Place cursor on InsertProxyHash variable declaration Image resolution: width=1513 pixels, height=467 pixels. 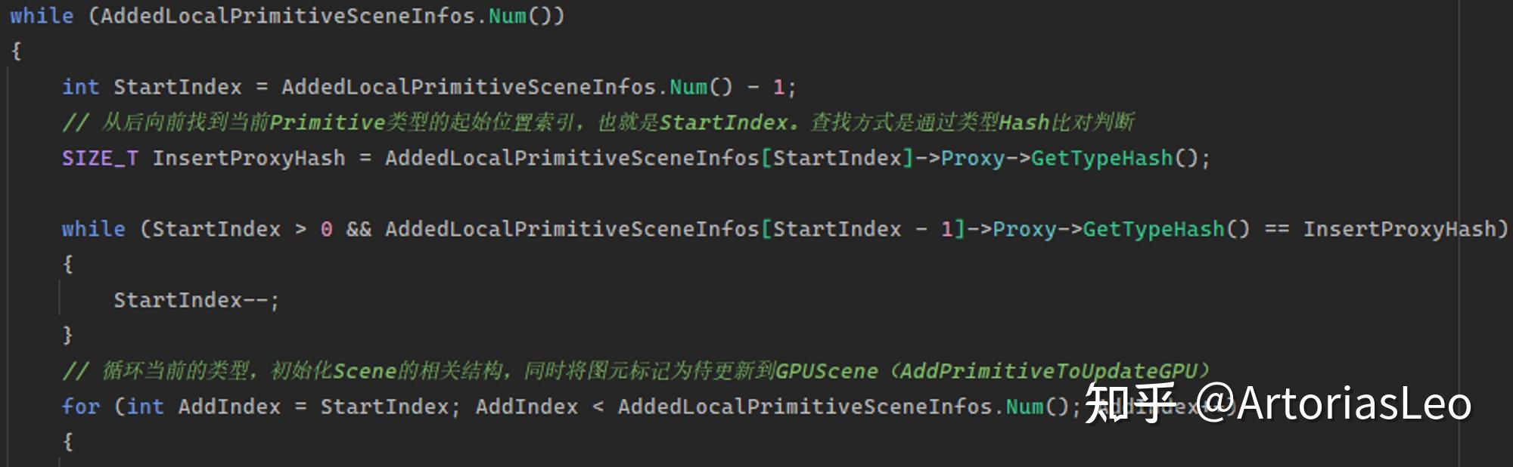click(249, 158)
